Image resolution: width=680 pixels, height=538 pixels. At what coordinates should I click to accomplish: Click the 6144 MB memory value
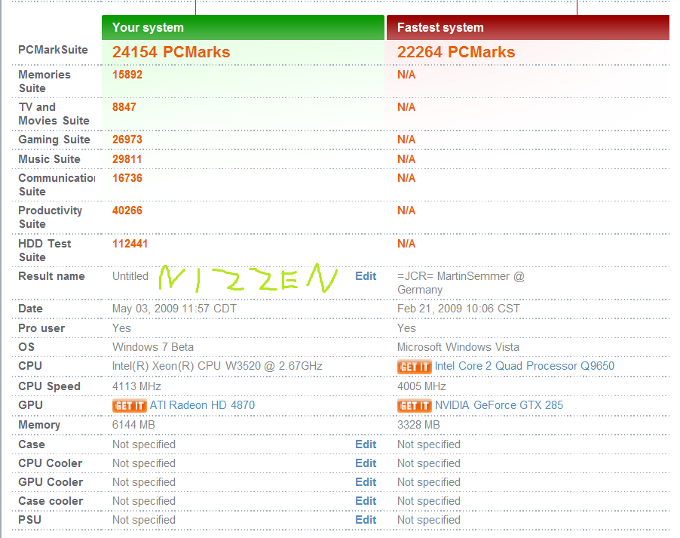click(x=133, y=425)
